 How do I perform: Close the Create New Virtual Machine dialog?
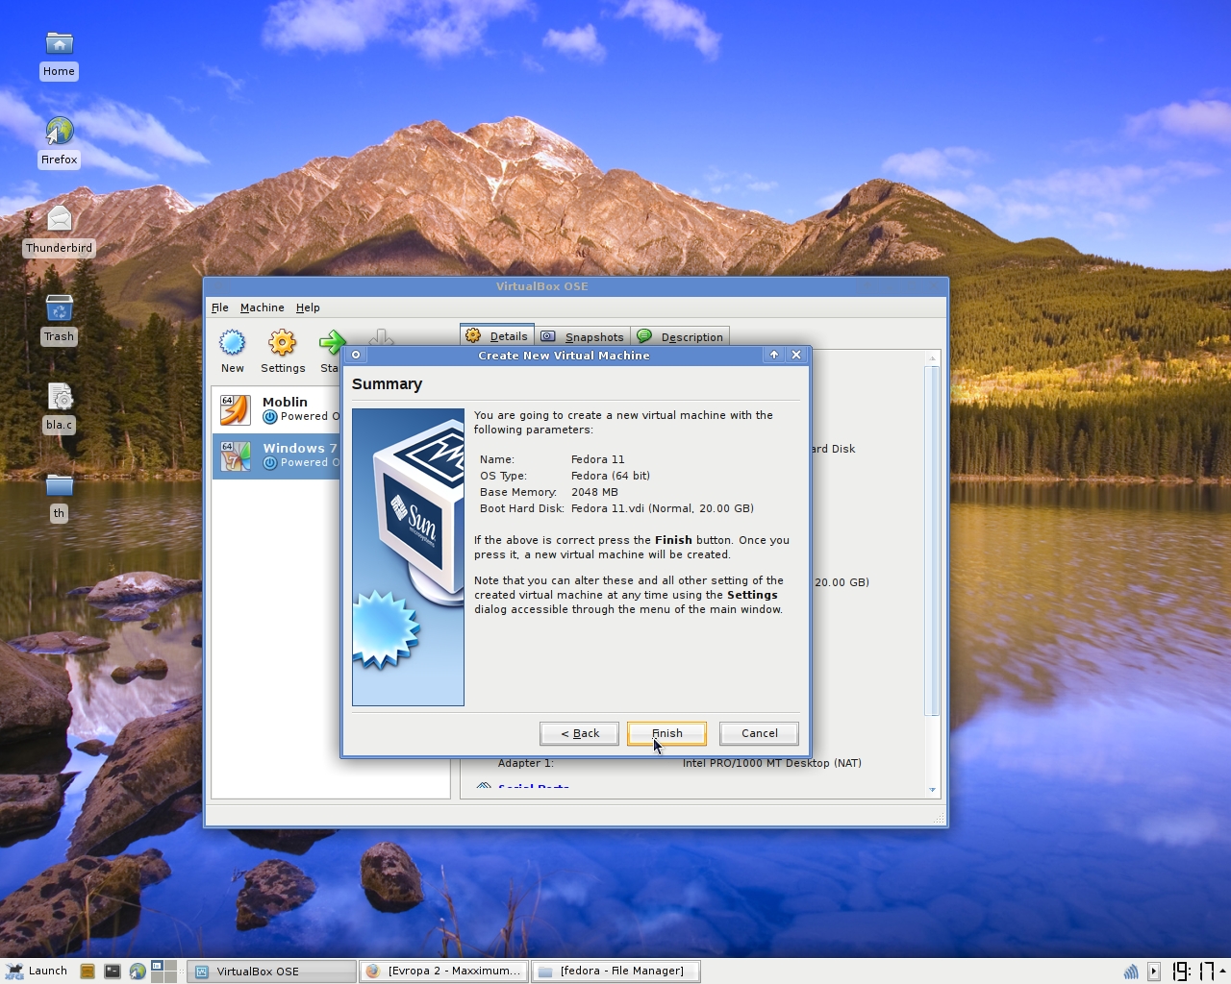[796, 355]
